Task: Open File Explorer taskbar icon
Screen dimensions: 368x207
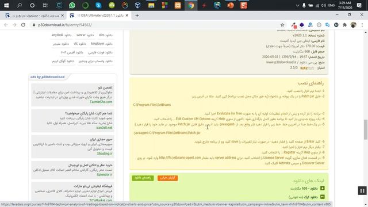Action: [x=151, y=5]
